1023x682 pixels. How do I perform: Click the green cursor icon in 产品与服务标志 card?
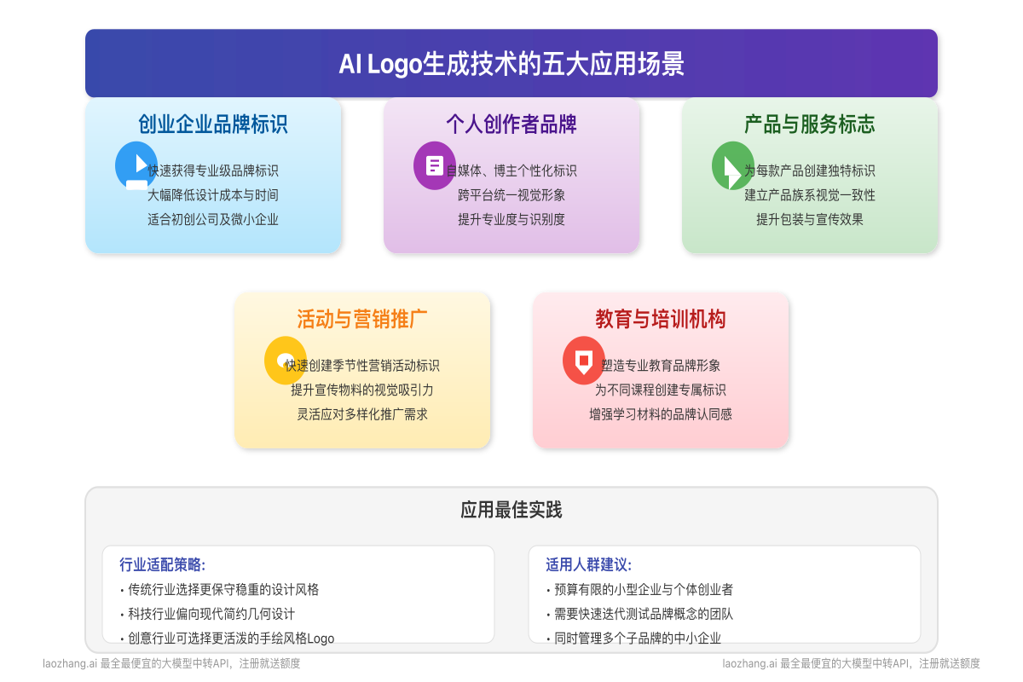[x=733, y=165]
